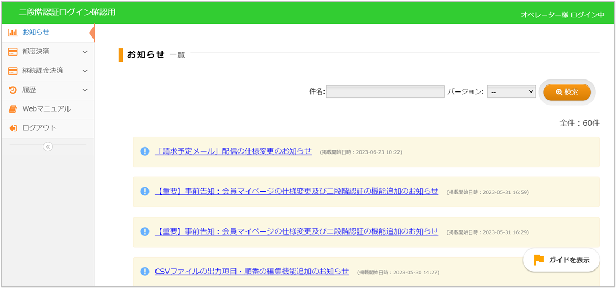Click the info icon beside 請求予定メール notice
This screenshot has width=616, height=288.
145,151
